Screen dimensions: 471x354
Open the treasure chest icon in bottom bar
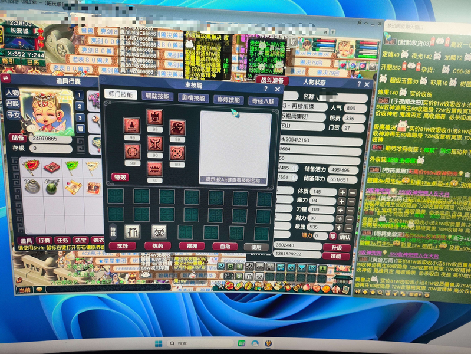click(229, 286)
